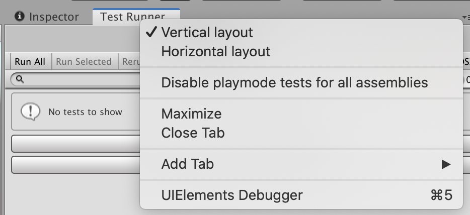Choose Maximize from the context menu
Image resolution: width=470 pixels, height=215 pixels.
(x=191, y=114)
